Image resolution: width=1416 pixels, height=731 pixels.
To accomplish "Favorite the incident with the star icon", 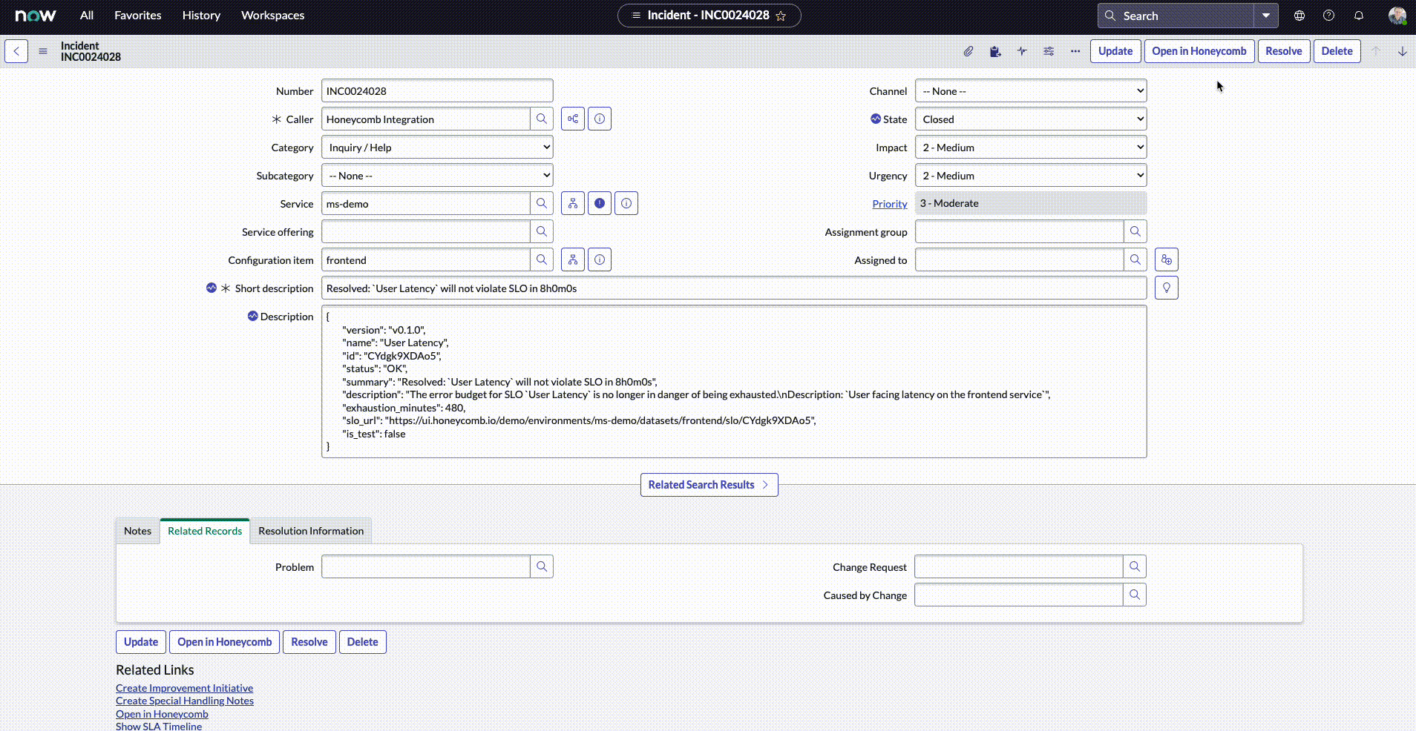I will point(781,16).
